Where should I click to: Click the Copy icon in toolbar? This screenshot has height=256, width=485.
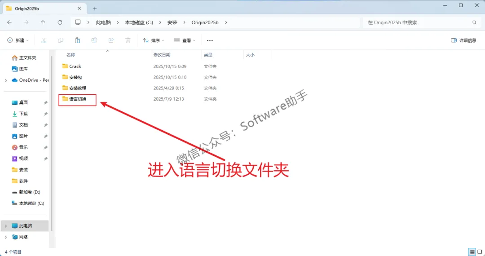(61, 40)
